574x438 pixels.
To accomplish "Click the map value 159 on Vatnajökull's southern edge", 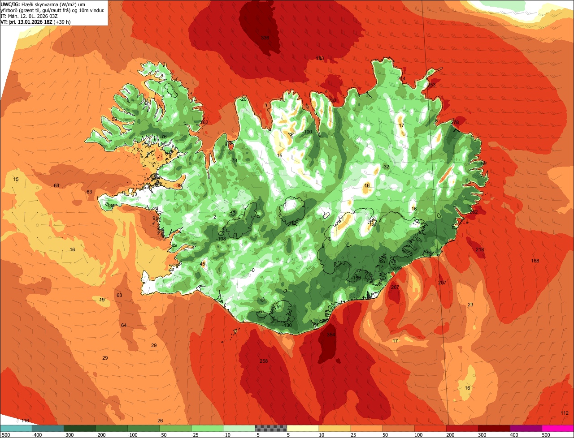I will pyautogui.click(x=357, y=278).
